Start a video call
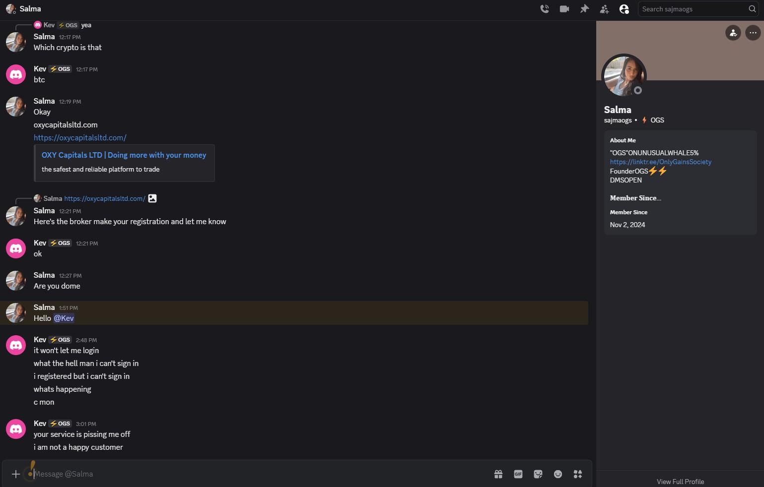Image resolution: width=764 pixels, height=487 pixels. [564, 9]
